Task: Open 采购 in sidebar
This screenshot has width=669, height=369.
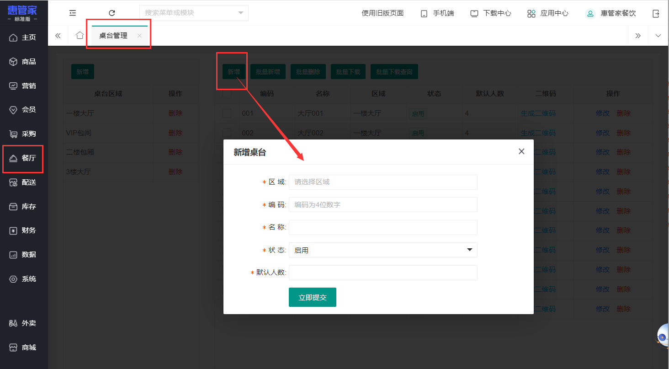Action: coord(24,134)
